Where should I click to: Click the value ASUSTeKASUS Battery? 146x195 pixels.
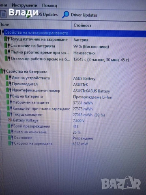[92, 91]
